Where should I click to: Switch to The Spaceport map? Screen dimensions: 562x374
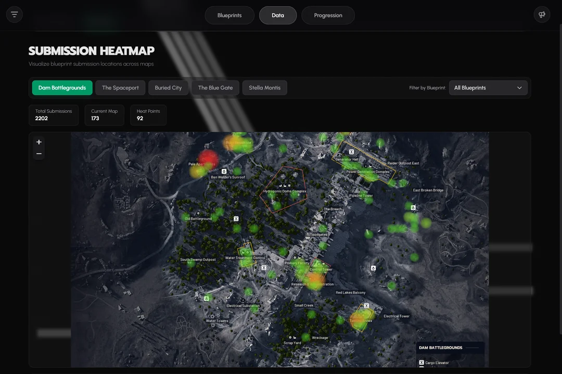120,88
